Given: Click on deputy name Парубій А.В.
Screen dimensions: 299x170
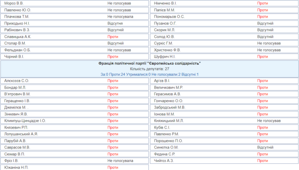Looking at the screenshot, I should click(x=15, y=141).
